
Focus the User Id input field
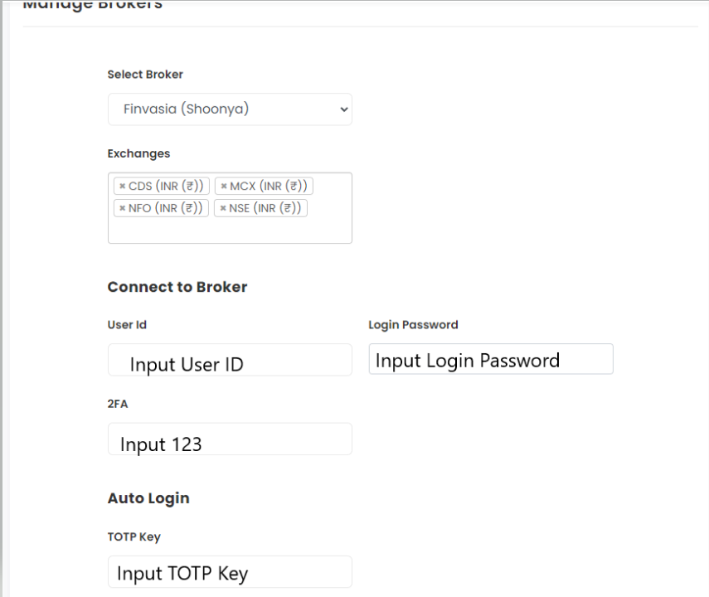coord(230,360)
